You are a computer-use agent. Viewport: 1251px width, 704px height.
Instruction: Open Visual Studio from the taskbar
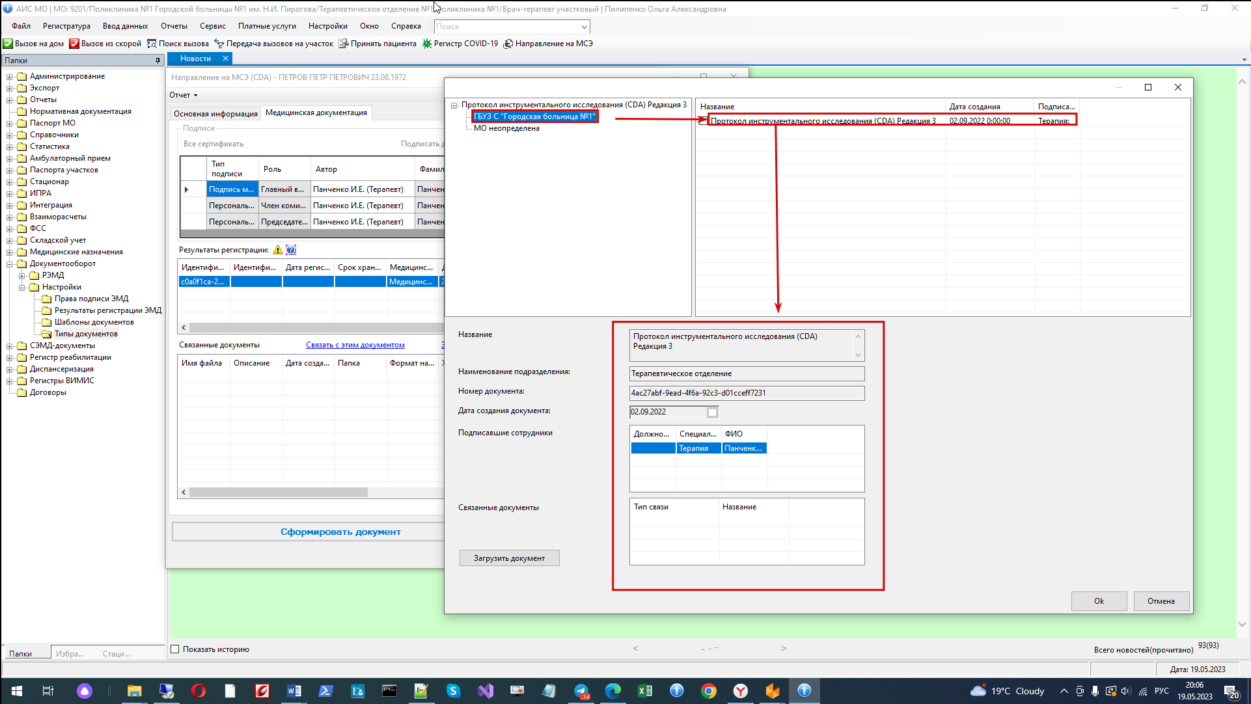486,691
